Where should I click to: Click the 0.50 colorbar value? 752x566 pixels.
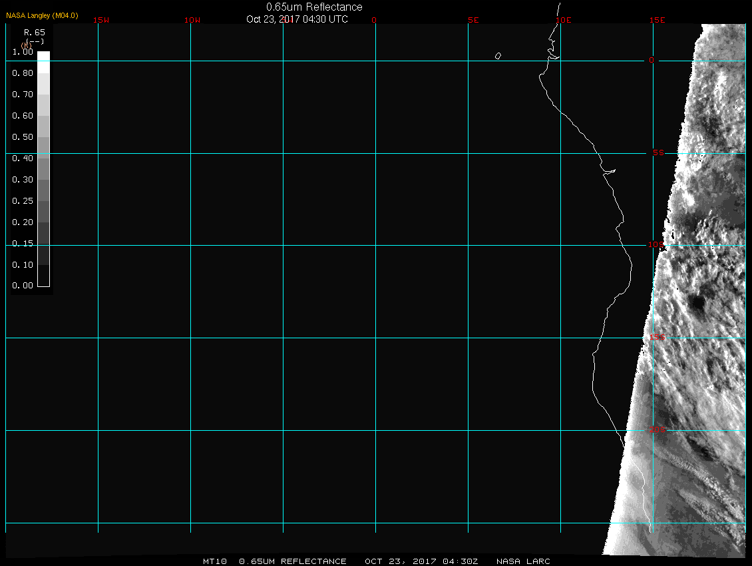pyautogui.click(x=23, y=137)
